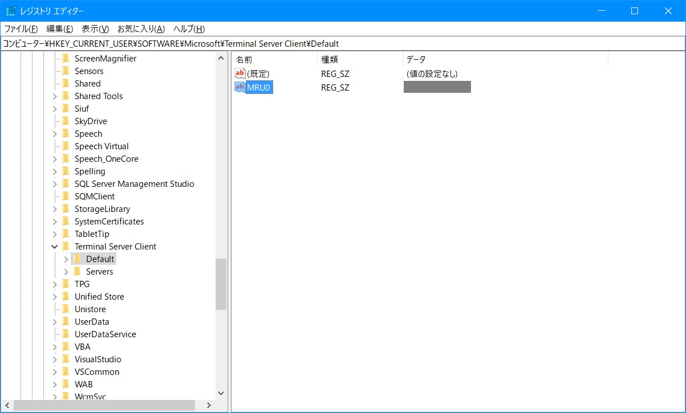Image resolution: width=686 pixels, height=413 pixels.
Task: Click the Servers folder icon
Action: pyautogui.click(x=77, y=271)
